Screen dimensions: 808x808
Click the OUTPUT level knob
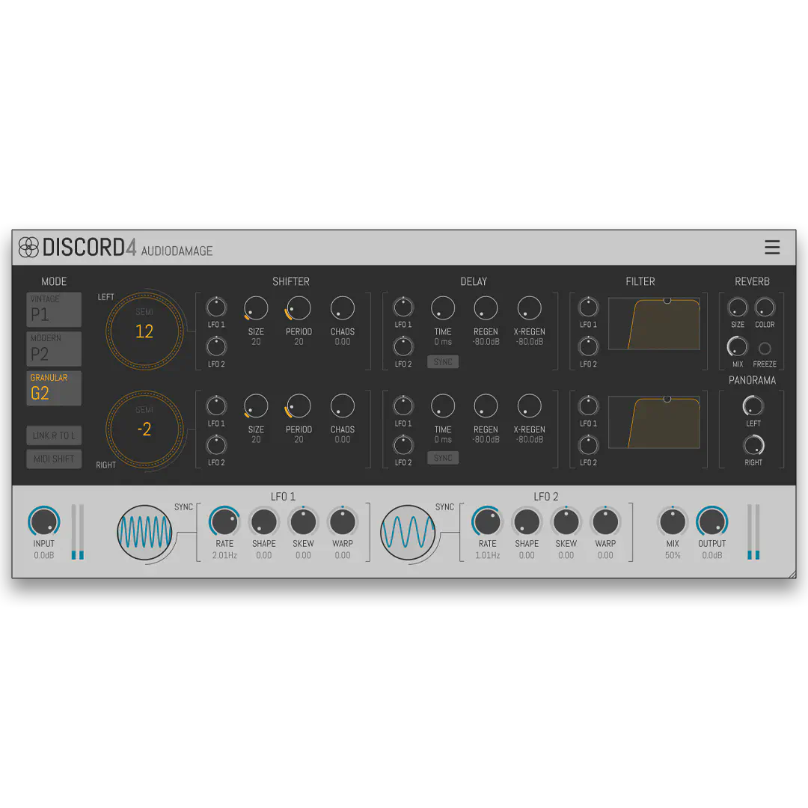711,521
